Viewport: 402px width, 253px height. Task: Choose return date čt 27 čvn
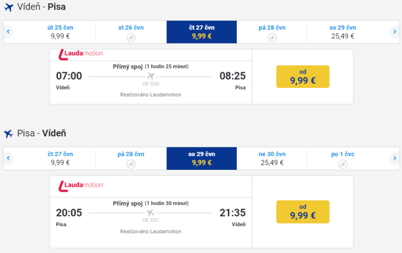point(60,158)
